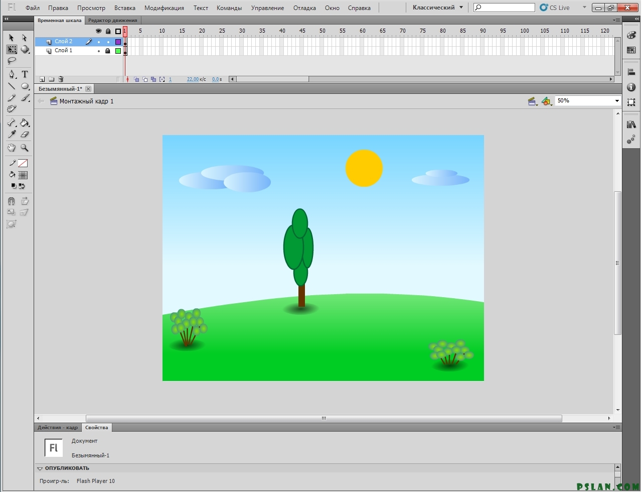Collapse the tools panel double arrow
Viewport: 642px width, 492px height.
6,19
